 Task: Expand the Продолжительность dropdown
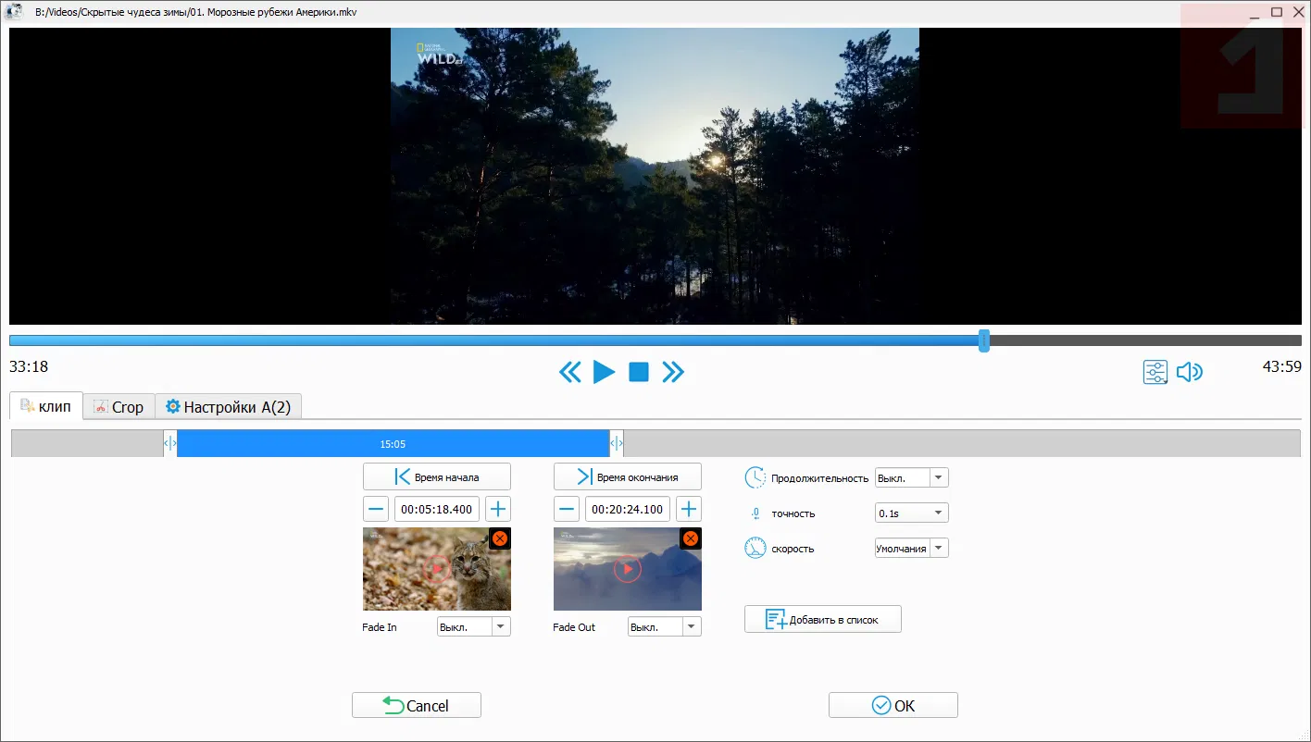(x=912, y=478)
